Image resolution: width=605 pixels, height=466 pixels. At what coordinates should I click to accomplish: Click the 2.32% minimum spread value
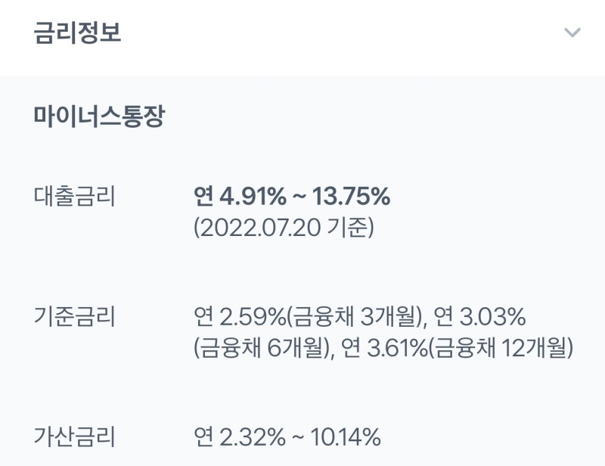tap(253, 437)
